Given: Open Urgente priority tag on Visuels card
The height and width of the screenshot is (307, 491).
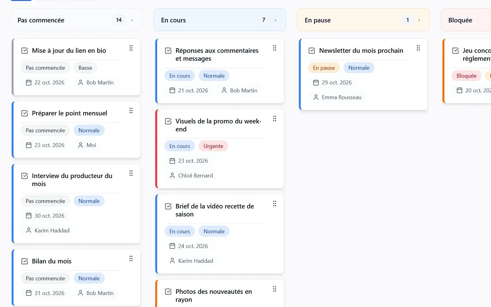Looking at the screenshot, I should pyautogui.click(x=213, y=146).
